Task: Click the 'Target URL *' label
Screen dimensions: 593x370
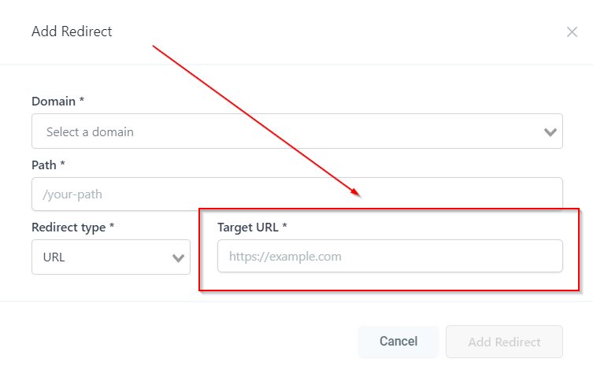Action: pyautogui.click(x=252, y=228)
